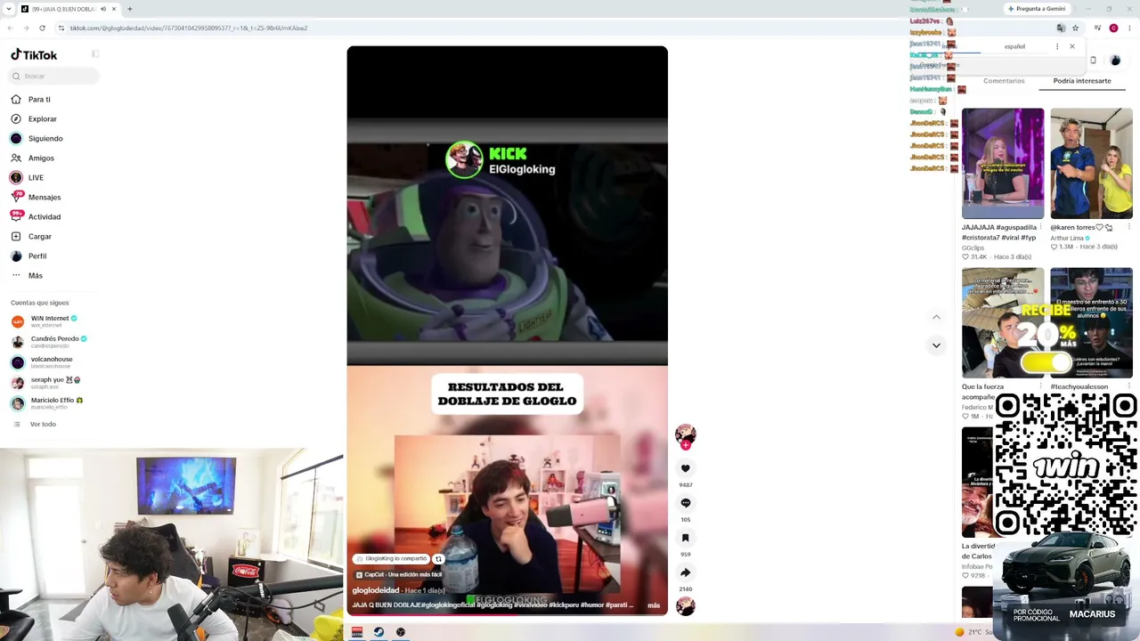Click the 'GlogloKing lo compartió' badge
Viewport: 1140px width, 641px height.
click(x=392, y=559)
